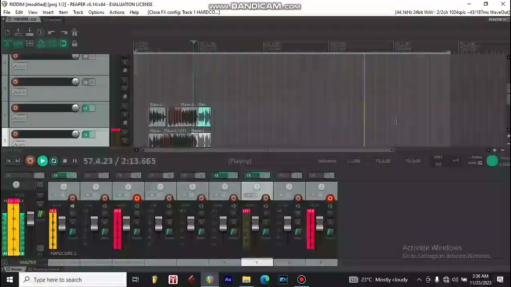The width and height of the screenshot is (511, 287).
Task: Select the MASTER label in the mixer
Action: click(28, 262)
